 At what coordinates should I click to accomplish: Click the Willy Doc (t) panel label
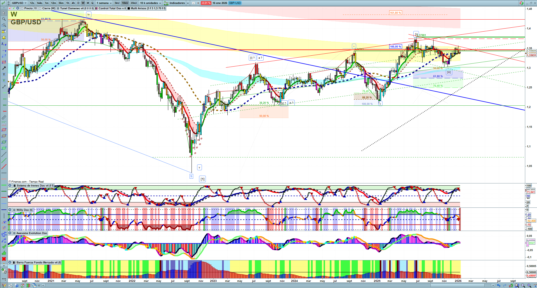(x=24, y=210)
